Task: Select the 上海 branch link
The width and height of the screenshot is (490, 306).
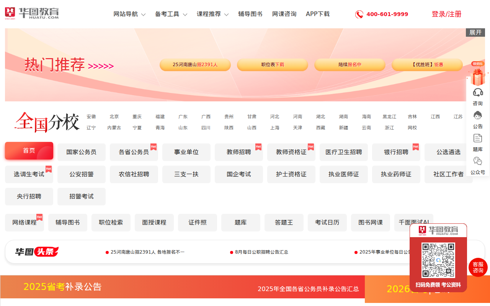Action: click(274, 128)
